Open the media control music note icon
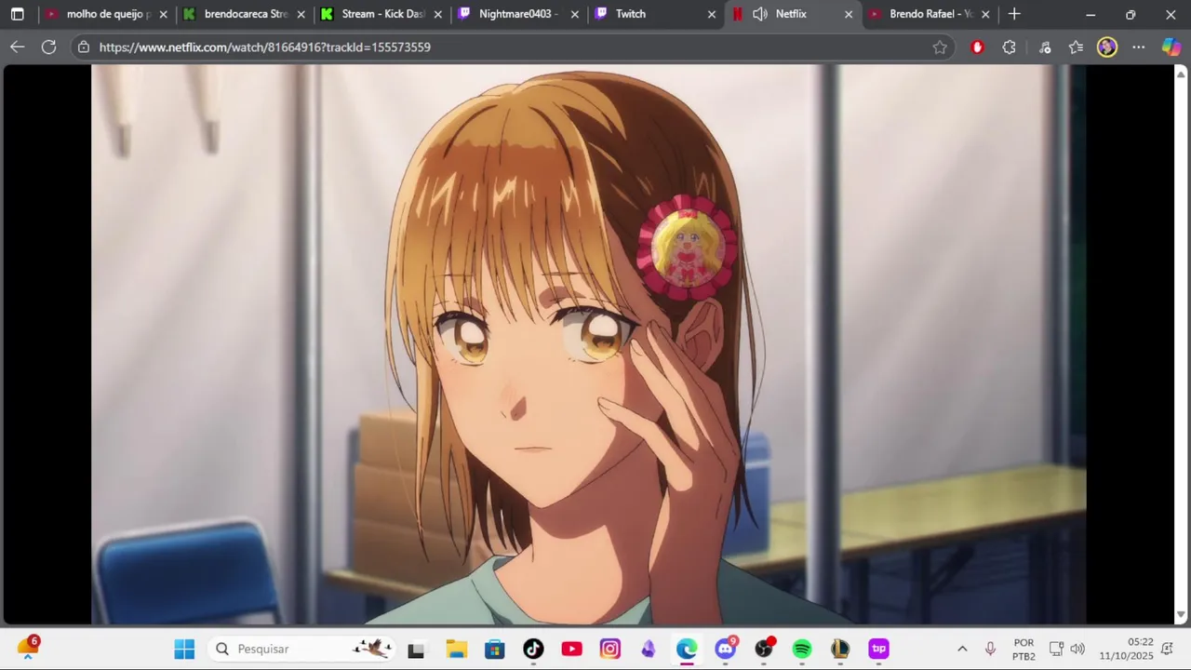This screenshot has height=670, width=1191. tap(1045, 47)
